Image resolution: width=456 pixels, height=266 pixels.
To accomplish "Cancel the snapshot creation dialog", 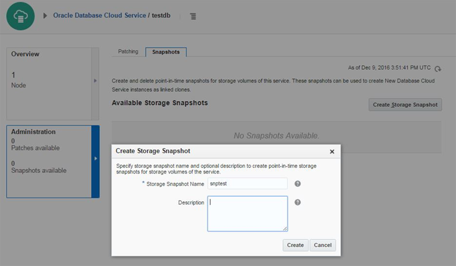I will click(x=322, y=245).
